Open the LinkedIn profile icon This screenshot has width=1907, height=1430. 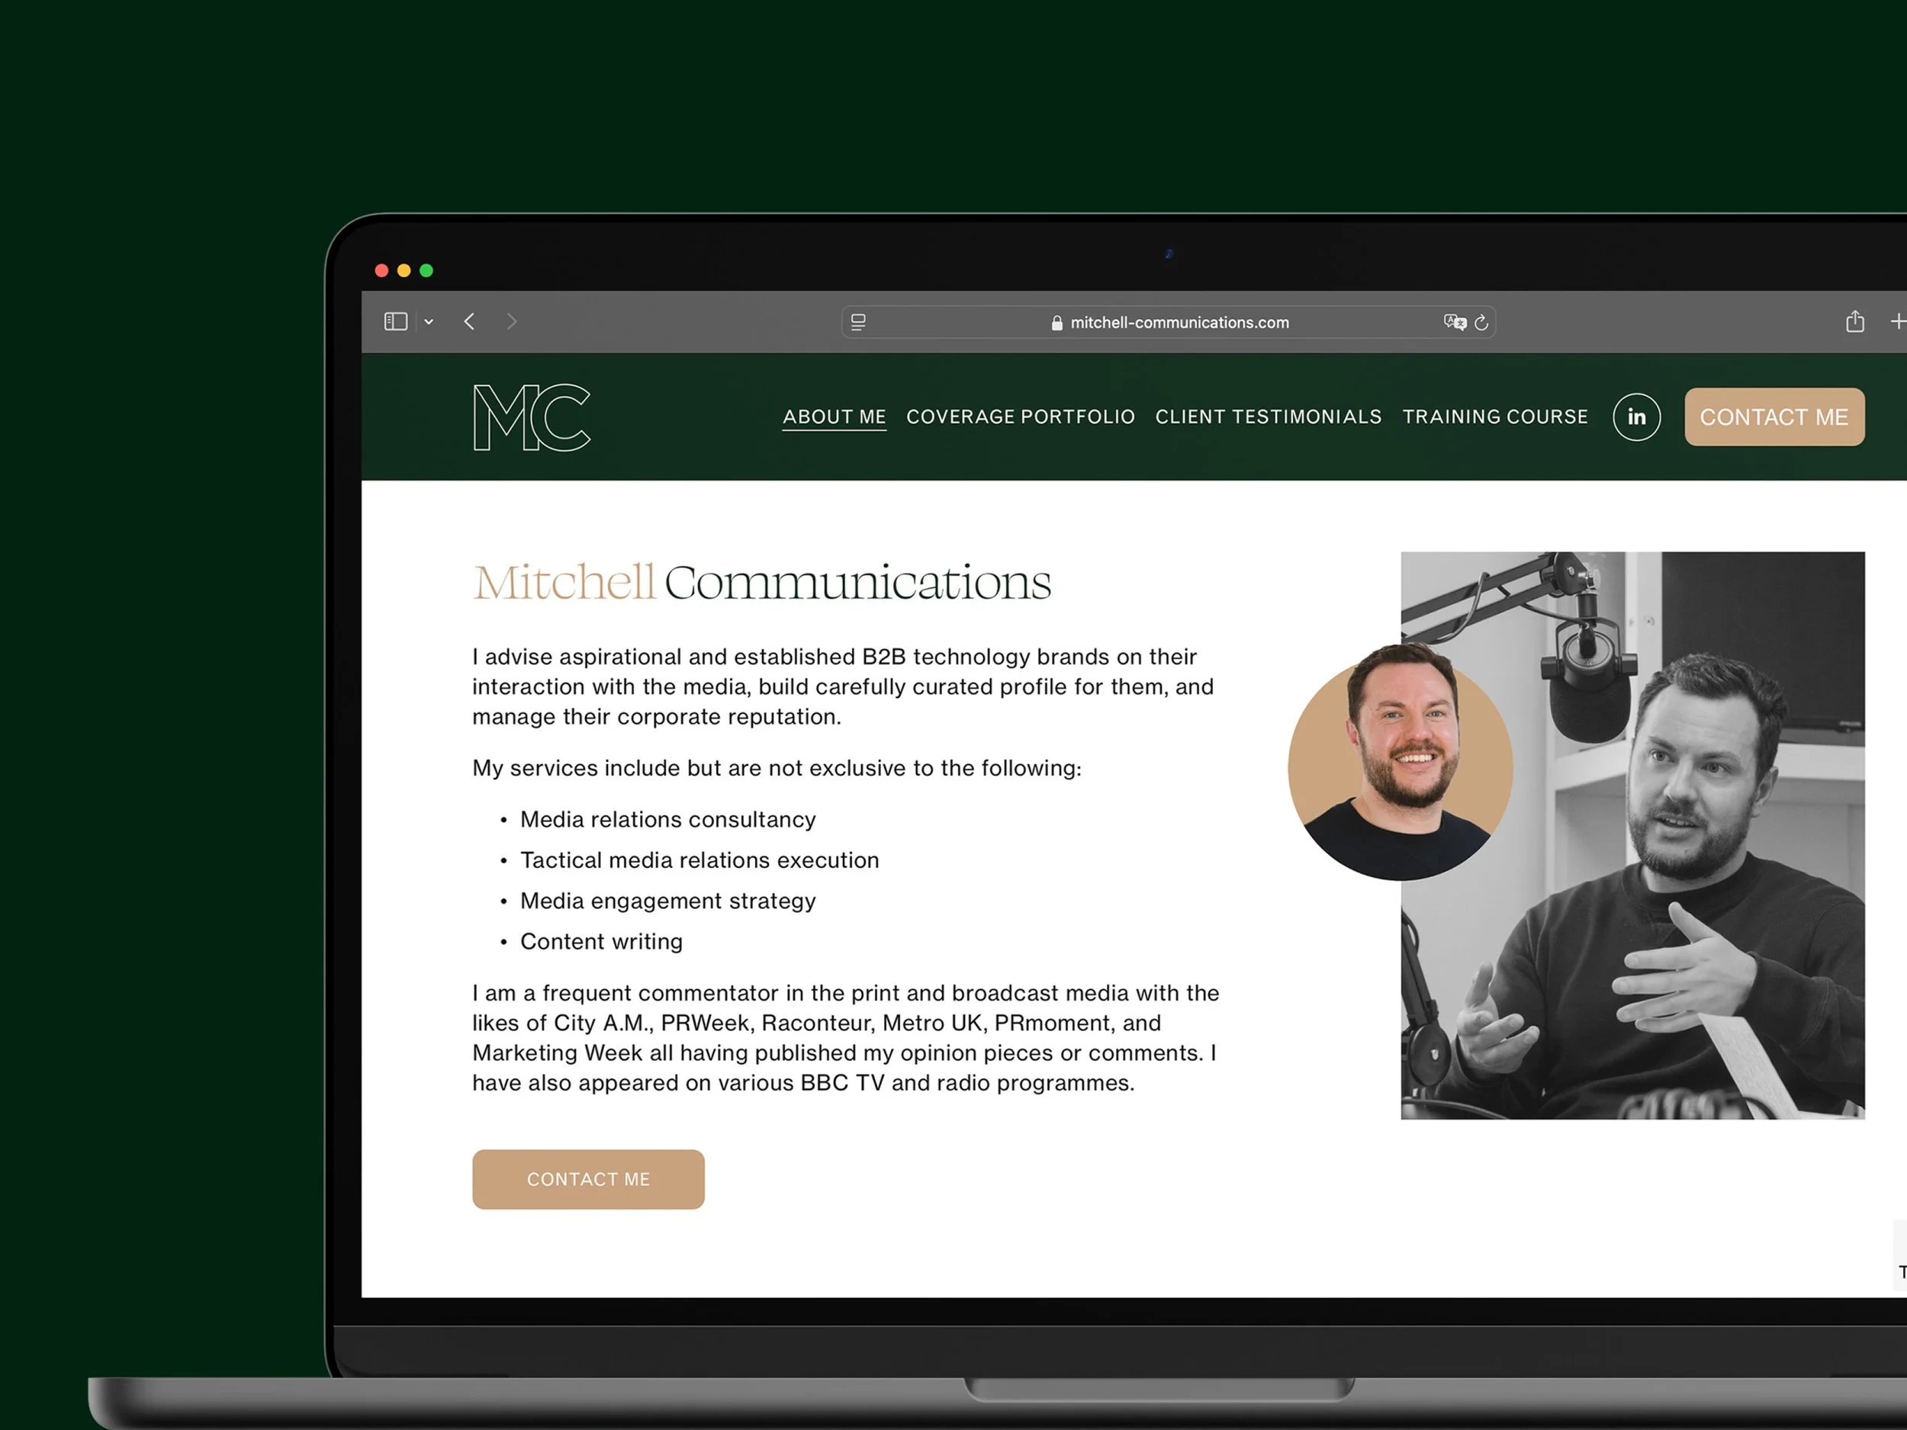click(x=1636, y=416)
